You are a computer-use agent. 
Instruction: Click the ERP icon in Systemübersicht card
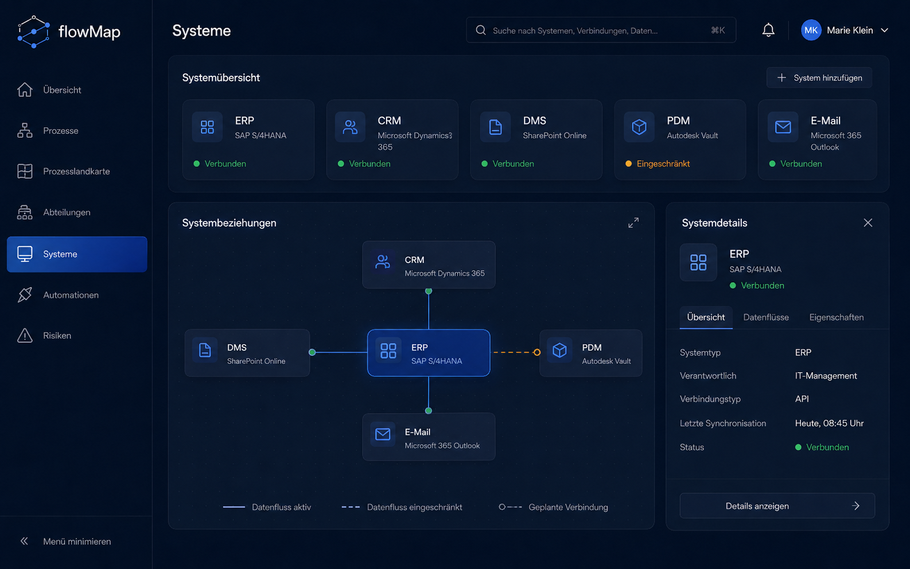207,127
